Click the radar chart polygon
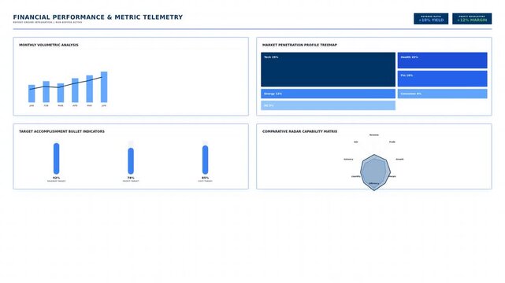Viewport: 505px width, 283px height. [x=375, y=172]
